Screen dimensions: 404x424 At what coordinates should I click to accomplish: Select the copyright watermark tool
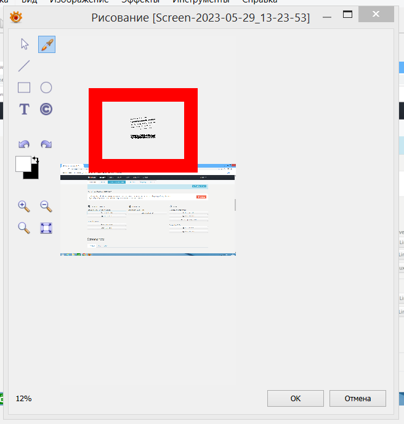[46, 109]
